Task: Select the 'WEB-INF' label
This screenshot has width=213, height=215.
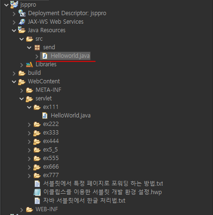Action: point(46,209)
